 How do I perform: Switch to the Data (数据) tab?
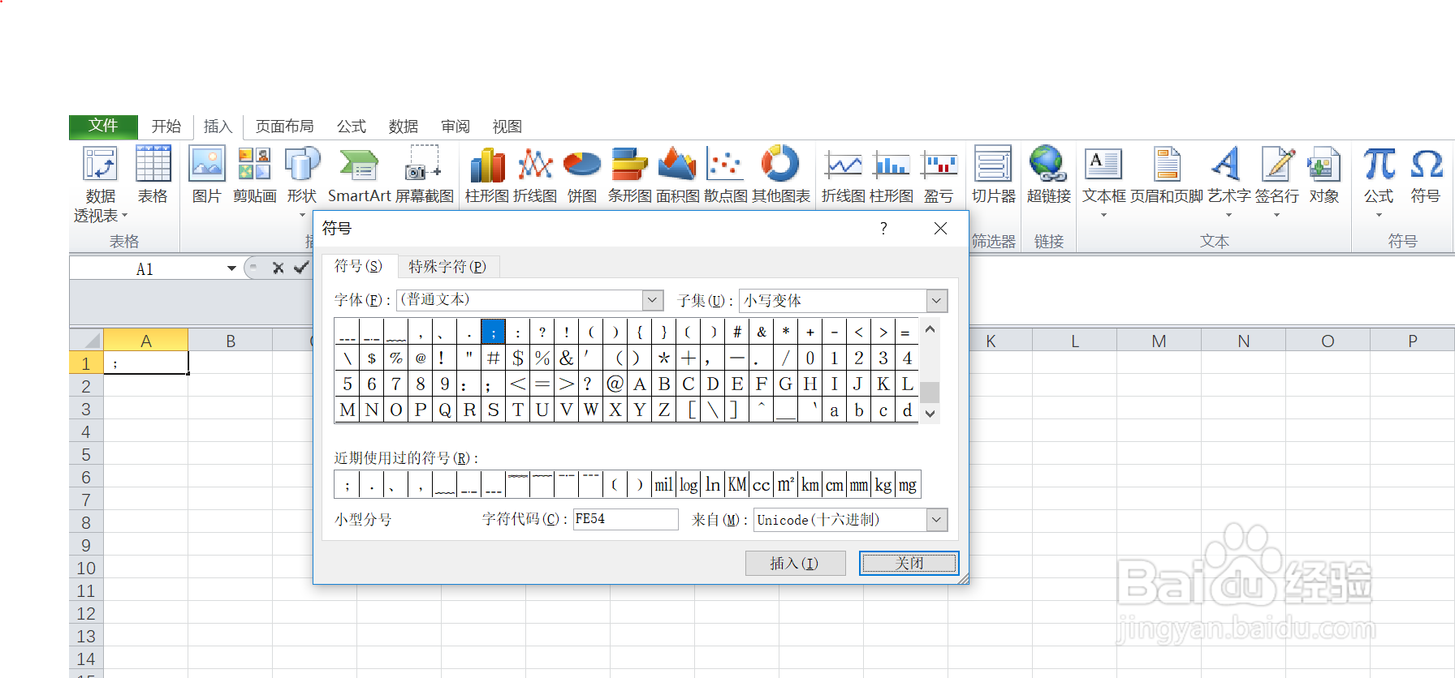[404, 127]
